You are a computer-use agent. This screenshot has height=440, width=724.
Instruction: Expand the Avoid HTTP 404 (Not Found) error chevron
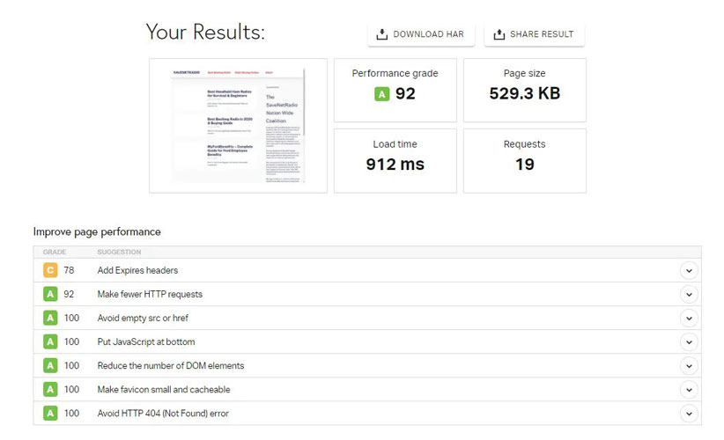[689, 414]
